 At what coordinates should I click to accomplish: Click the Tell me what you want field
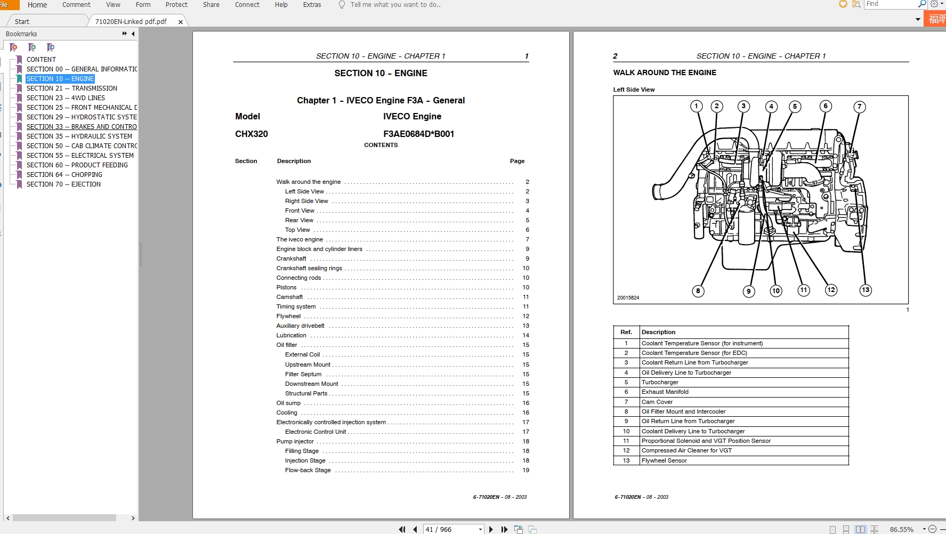pos(395,4)
